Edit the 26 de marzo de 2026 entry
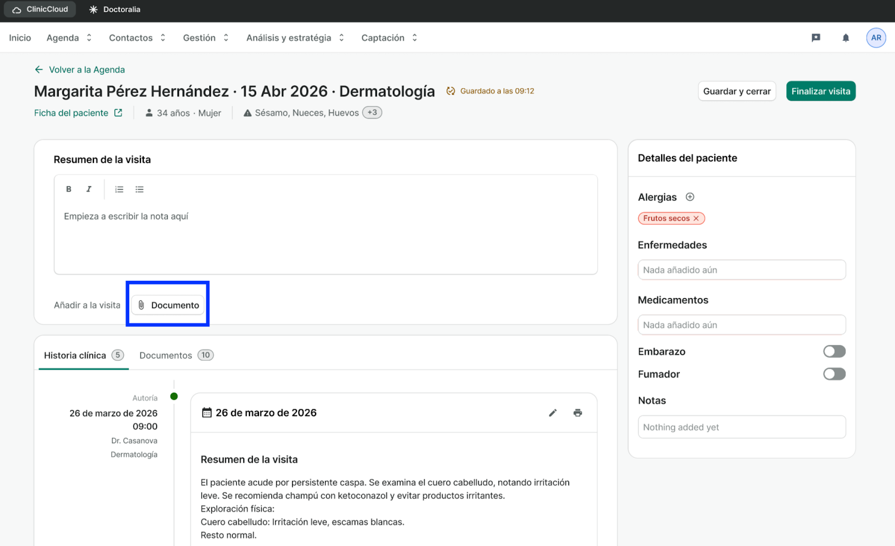Image resolution: width=895 pixels, height=546 pixels. pyautogui.click(x=553, y=413)
